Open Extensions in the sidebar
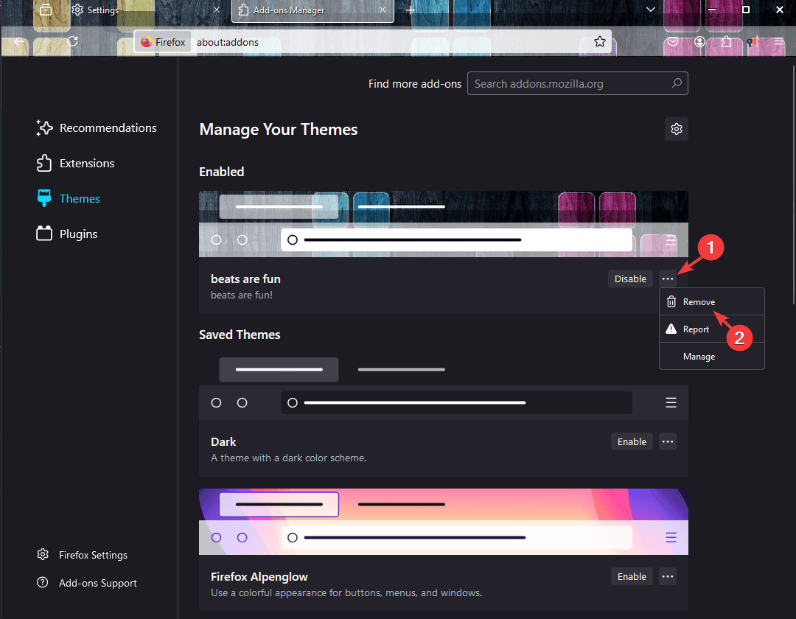 76,164
